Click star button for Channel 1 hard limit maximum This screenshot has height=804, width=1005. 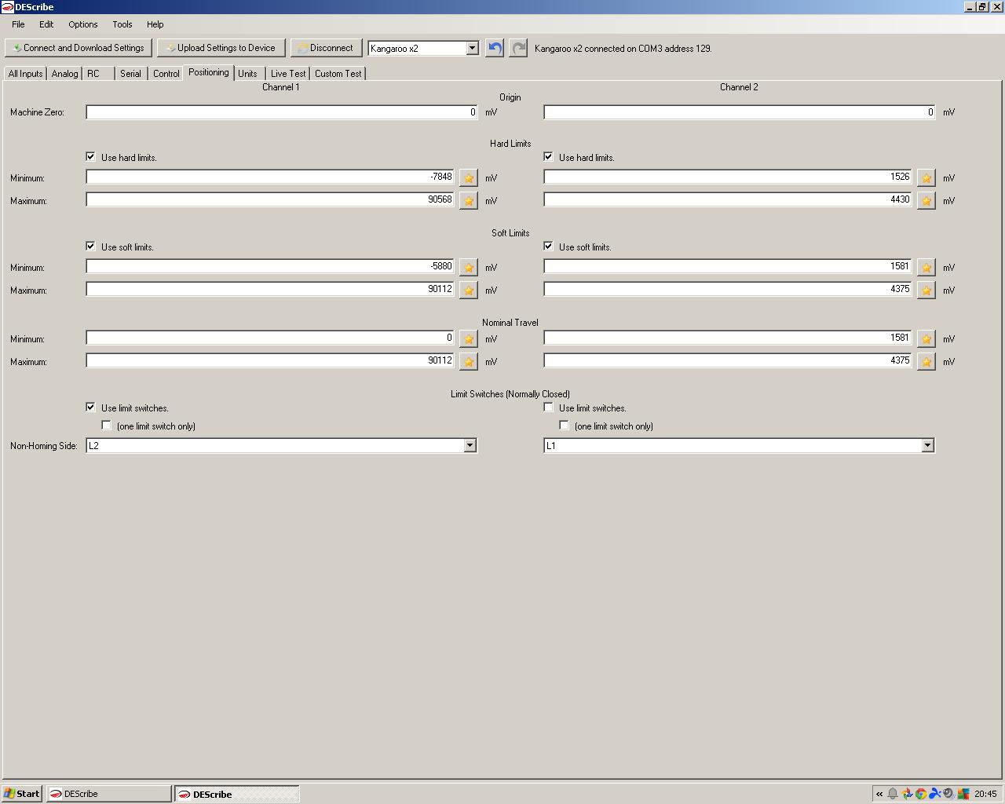tap(469, 201)
